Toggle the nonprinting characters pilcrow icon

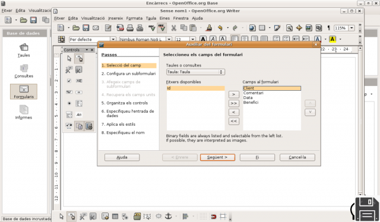pos(328,28)
